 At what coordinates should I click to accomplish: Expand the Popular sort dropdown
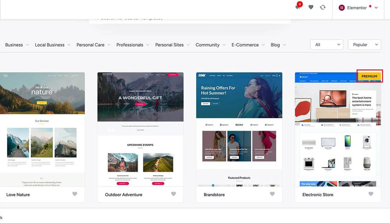coord(364,45)
